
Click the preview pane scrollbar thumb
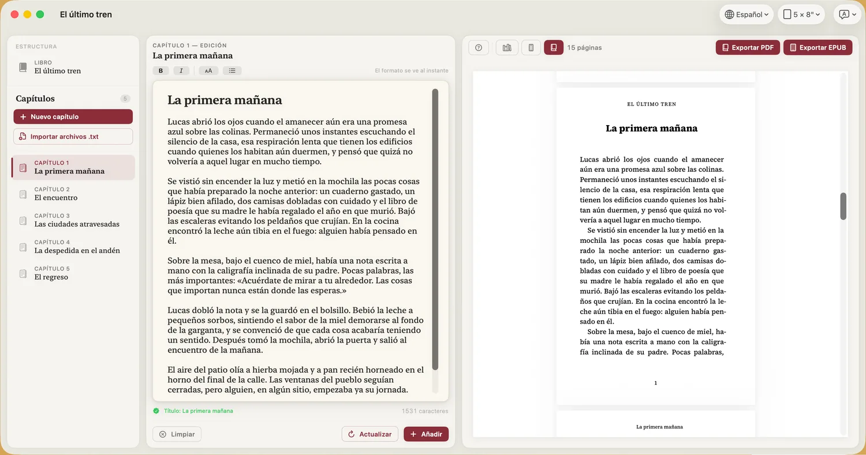pos(843,206)
